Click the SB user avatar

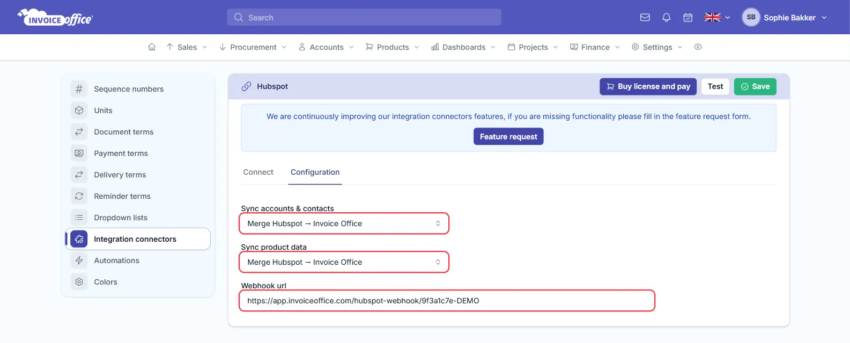751,17
